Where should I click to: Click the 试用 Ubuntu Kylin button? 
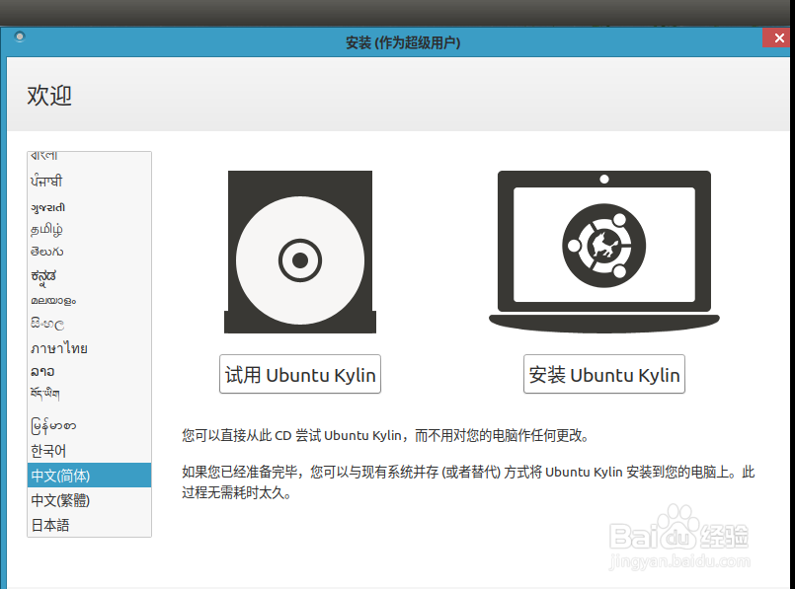[300, 374]
